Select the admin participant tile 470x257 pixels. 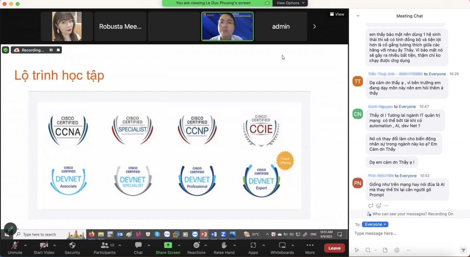(x=281, y=27)
